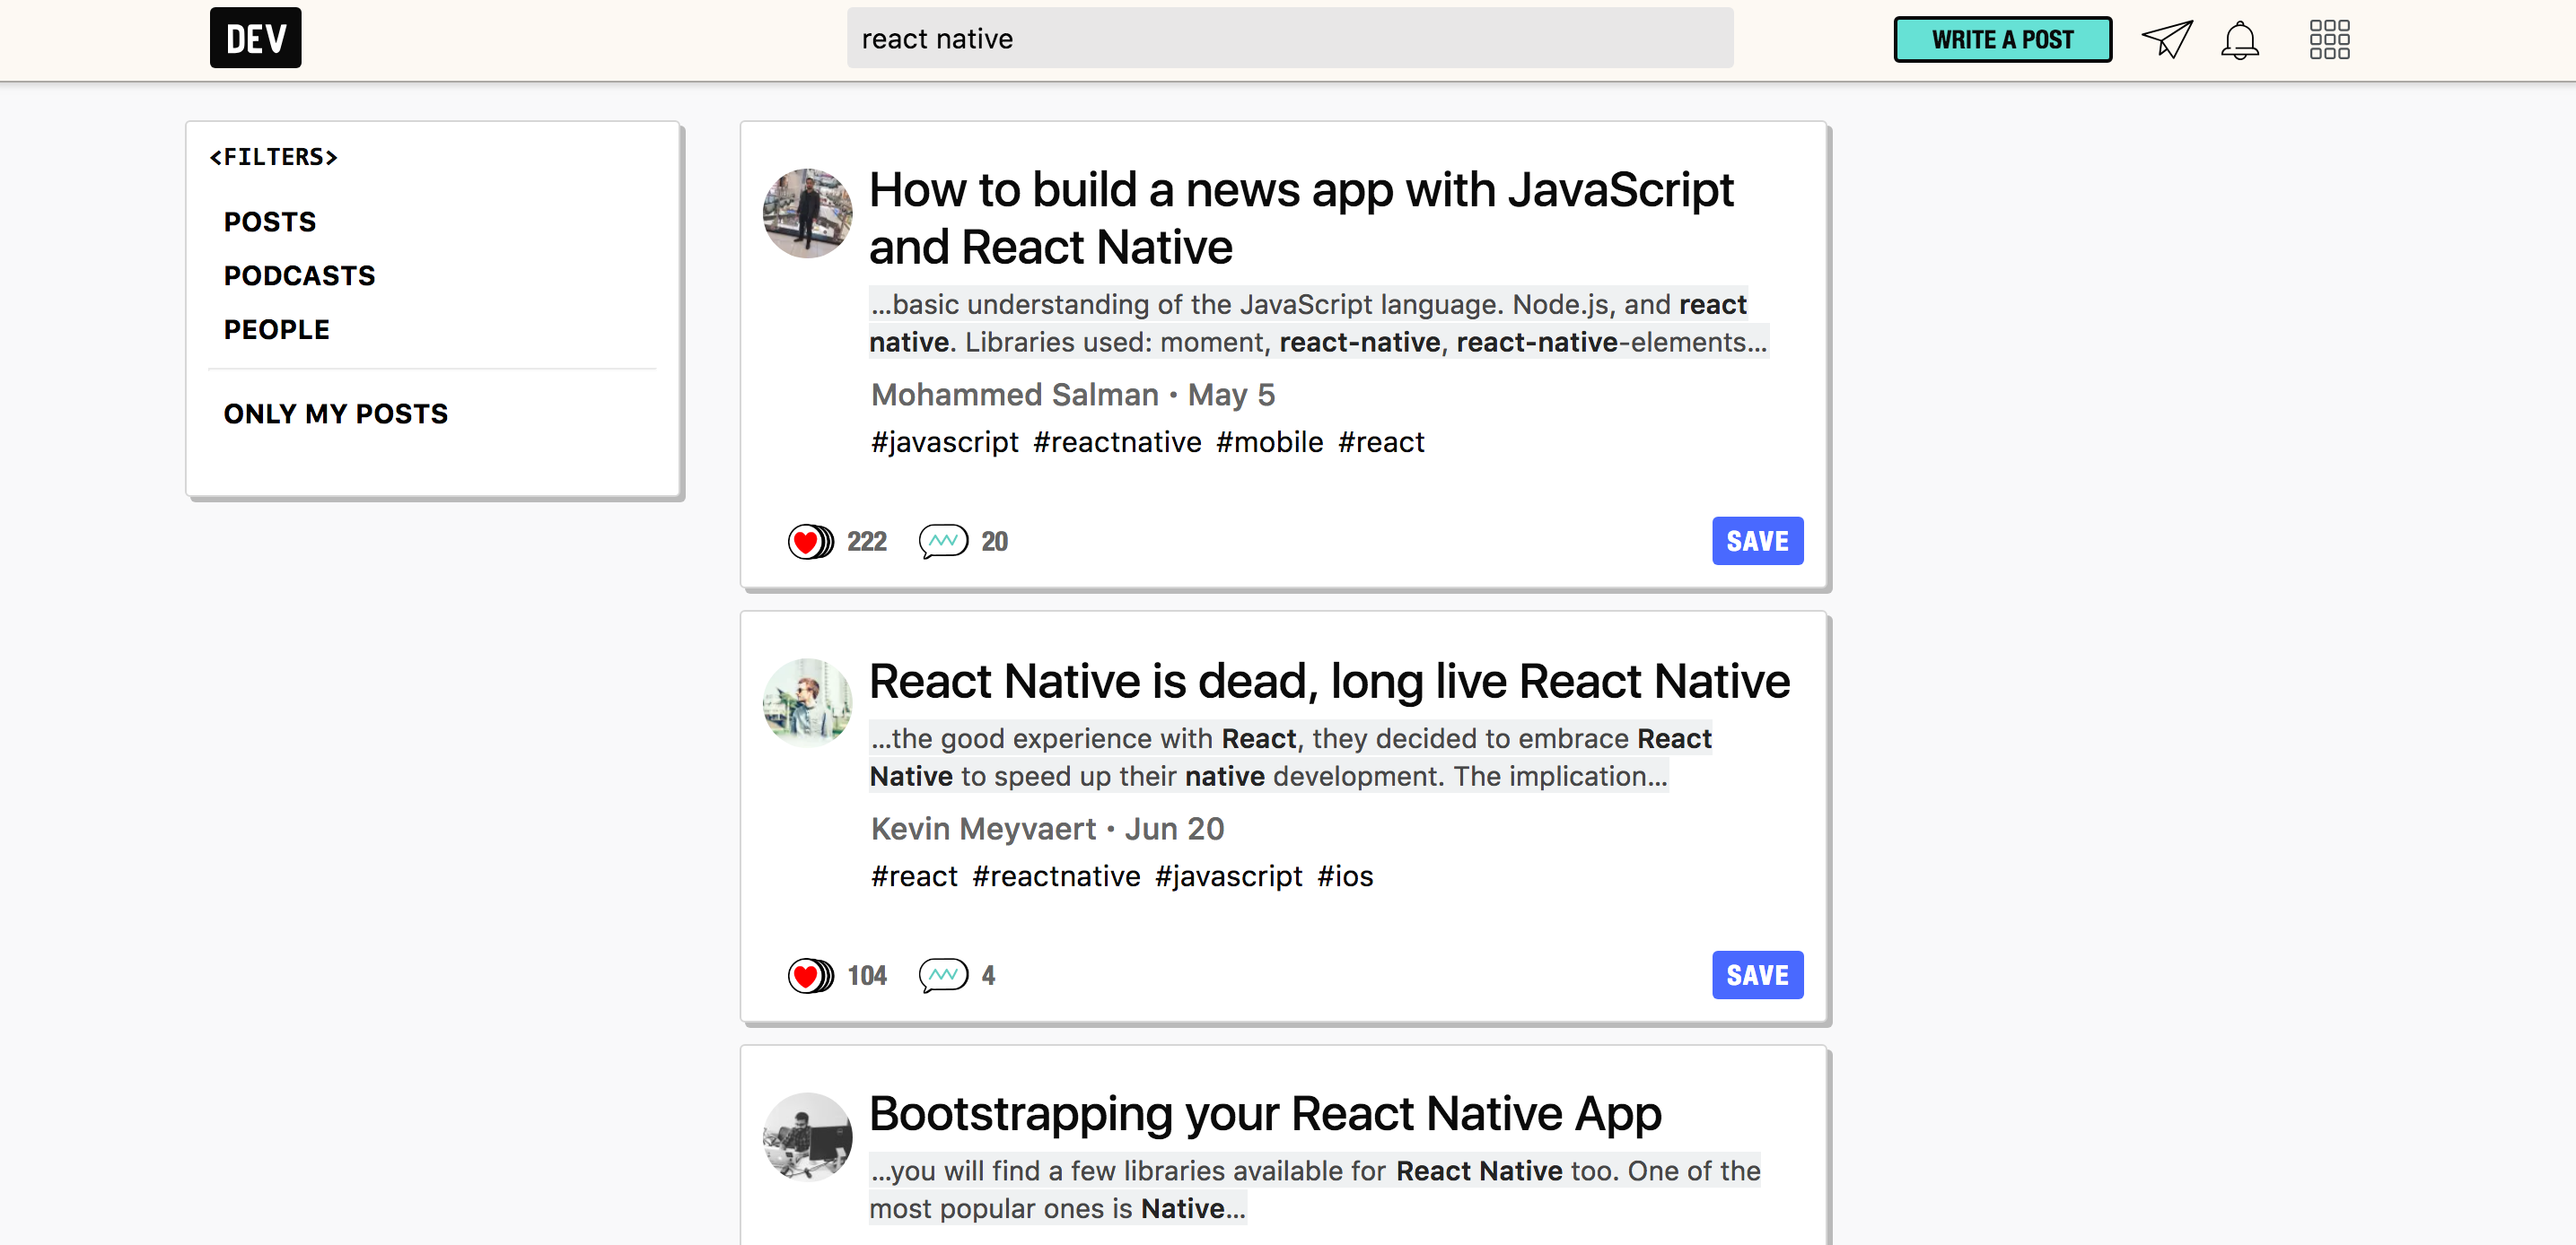This screenshot has width=2576, height=1245.
Task: Click heart icon with 104 reactions
Action: 810,975
